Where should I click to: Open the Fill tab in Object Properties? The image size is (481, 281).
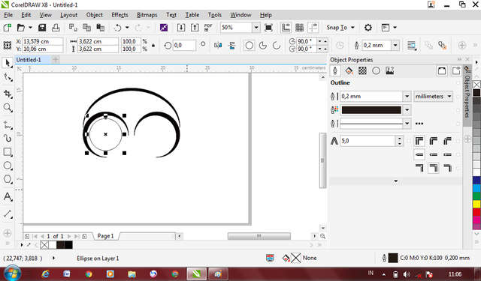(x=349, y=71)
